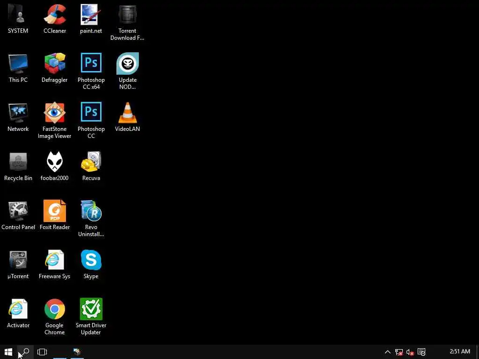This screenshot has height=359, width=479.
Task: Select the Control Panel icon
Action: 18,215
